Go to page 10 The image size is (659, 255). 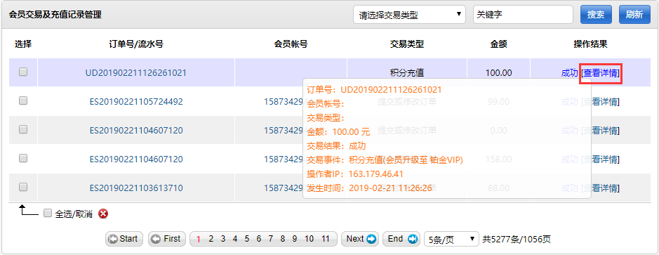(x=309, y=239)
